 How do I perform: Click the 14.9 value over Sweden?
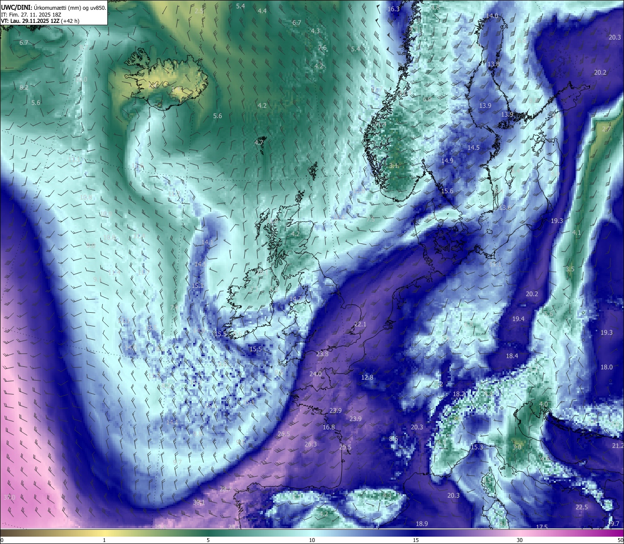447,161
